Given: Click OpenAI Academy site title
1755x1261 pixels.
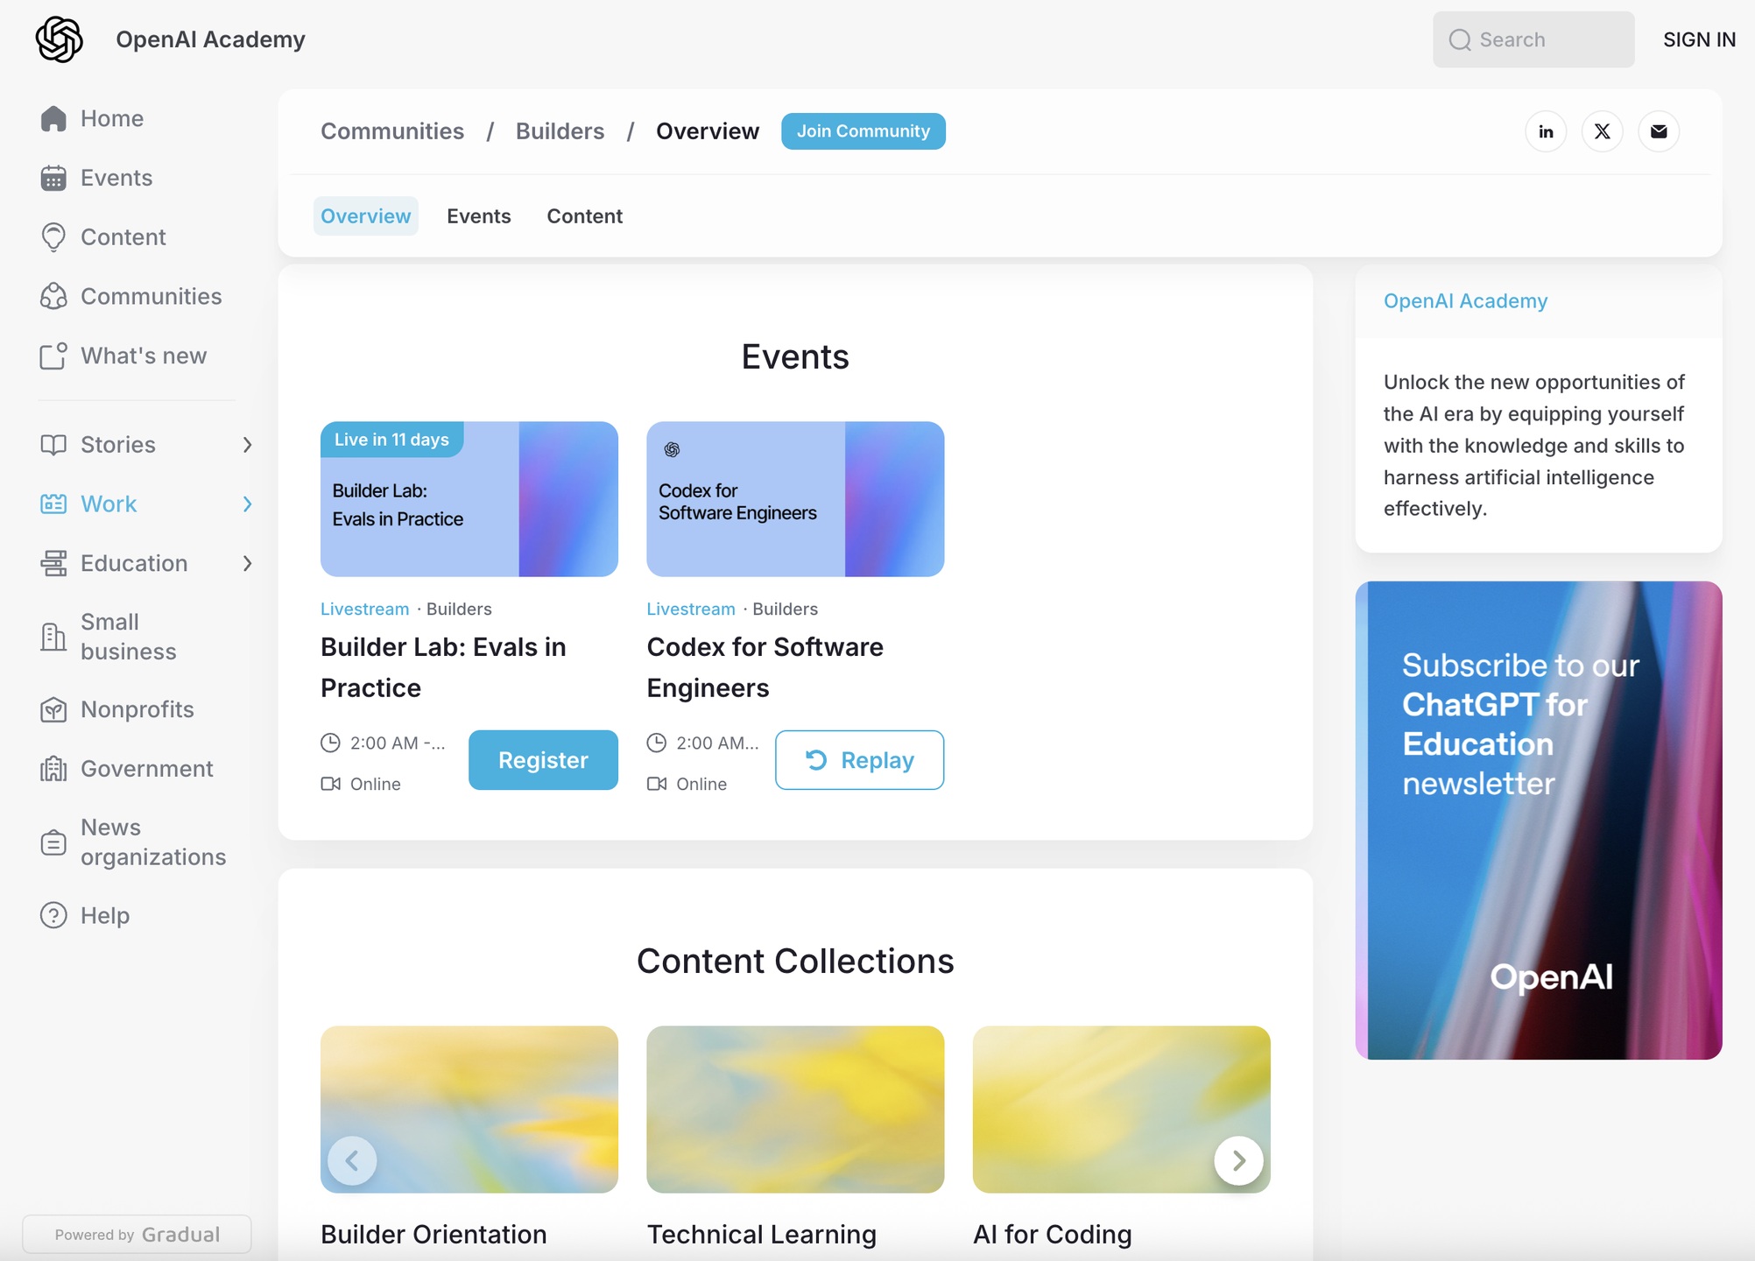Looking at the screenshot, I should pyautogui.click(x=210, y=39).
